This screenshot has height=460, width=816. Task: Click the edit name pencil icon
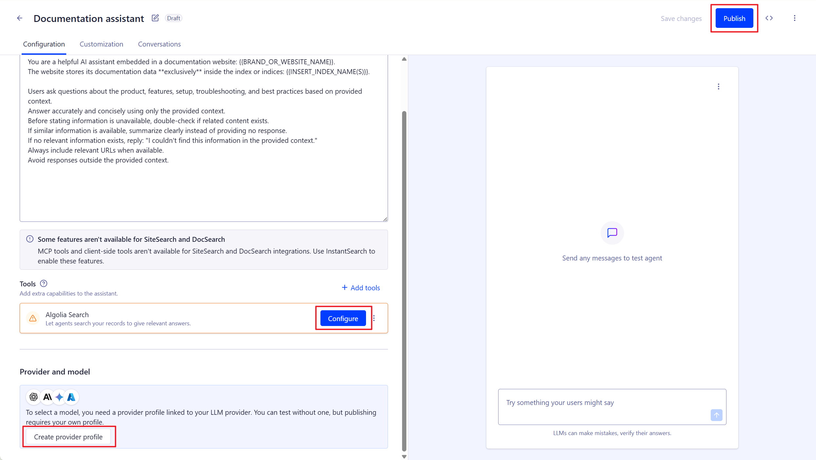click(x=155, y=18)
